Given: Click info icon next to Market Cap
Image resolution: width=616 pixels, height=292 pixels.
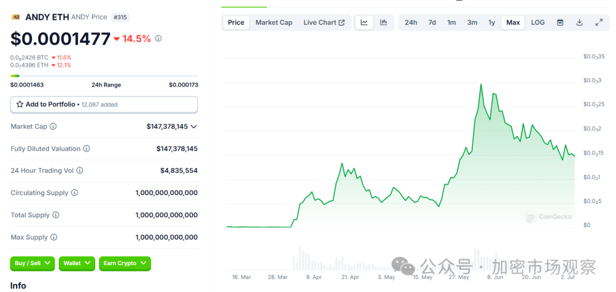Looking at the screenshot, I should pos(53,127).
